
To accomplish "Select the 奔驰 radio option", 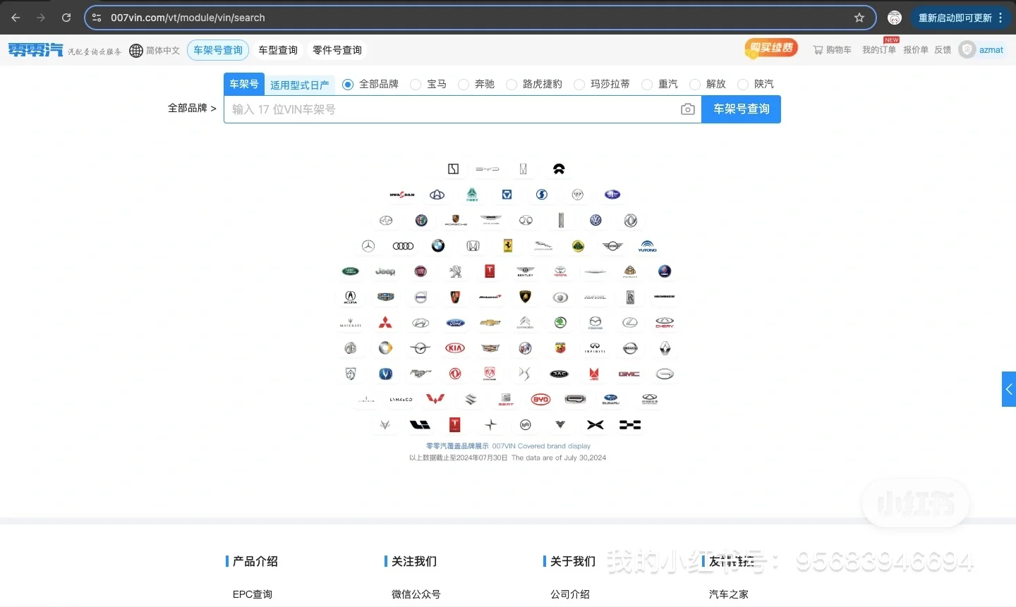I will point(462,84).
